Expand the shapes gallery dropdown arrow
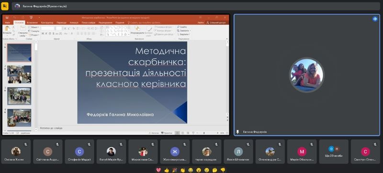Image resolution: width=383 pixels, height=173 pixels. [129, 34]
